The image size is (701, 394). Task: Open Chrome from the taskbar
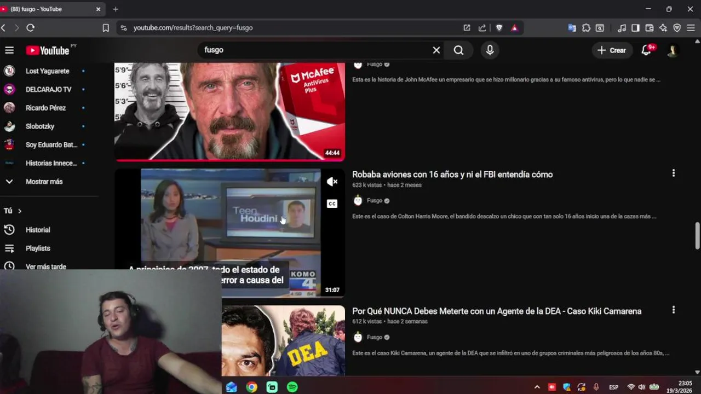click(251, 387)
